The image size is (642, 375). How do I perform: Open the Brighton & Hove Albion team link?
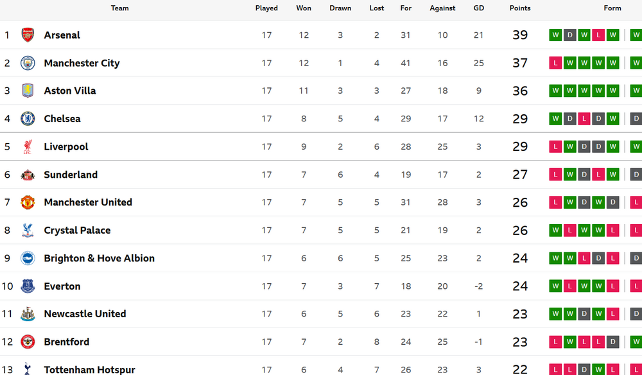pos(99,258)
